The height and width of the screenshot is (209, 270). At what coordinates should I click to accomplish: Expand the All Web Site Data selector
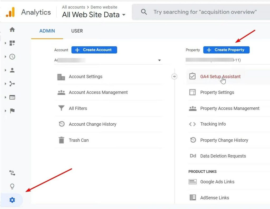94,15
